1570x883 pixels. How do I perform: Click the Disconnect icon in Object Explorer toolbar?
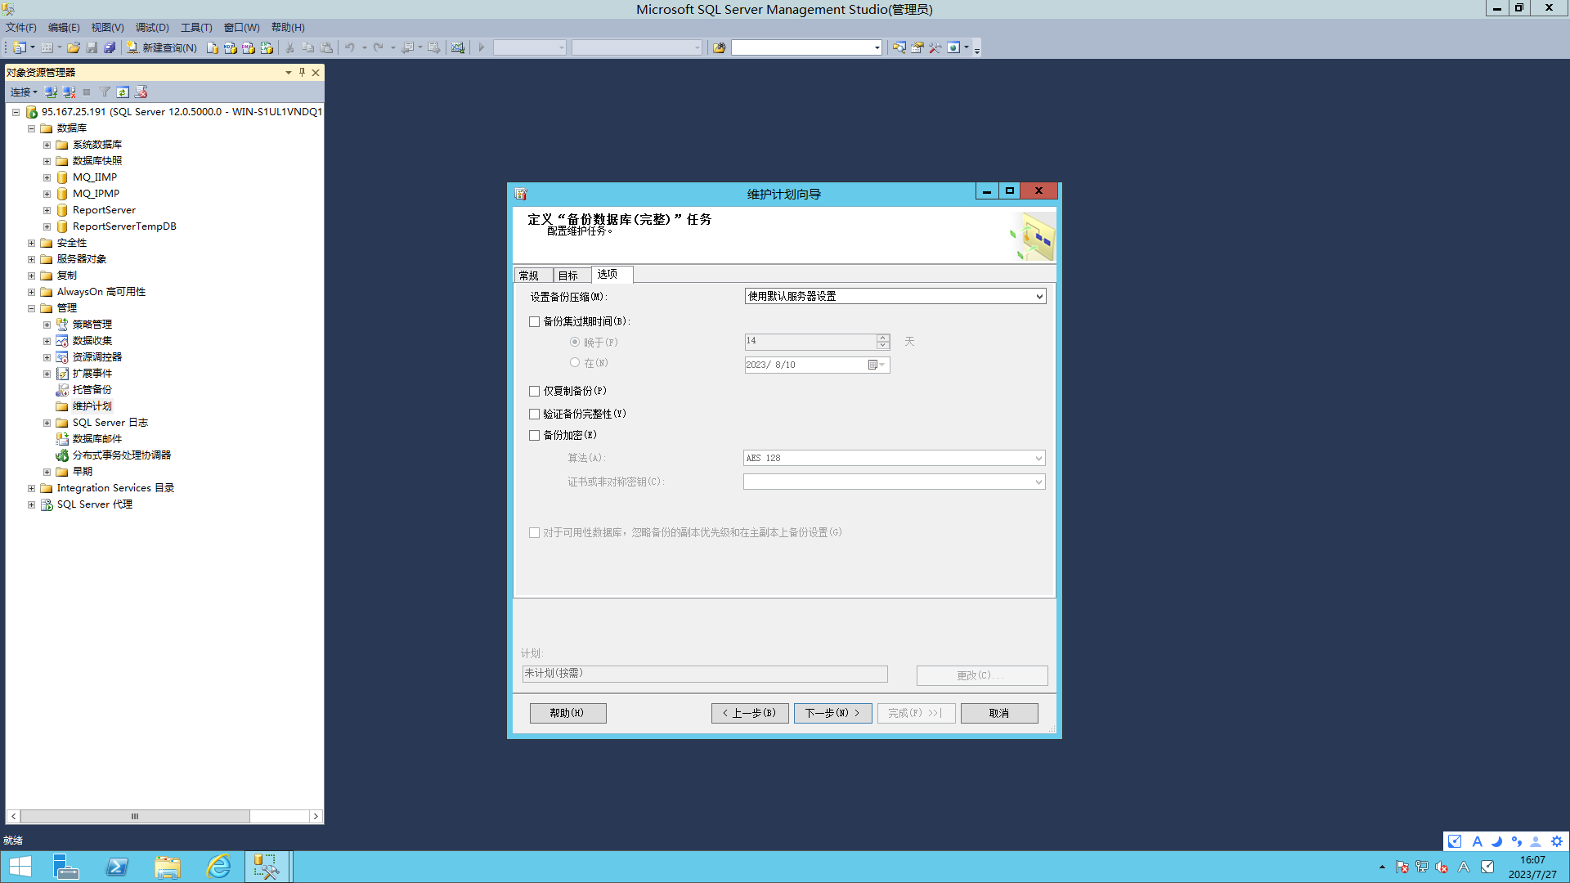pyautogui.click(x=70, y=92)
